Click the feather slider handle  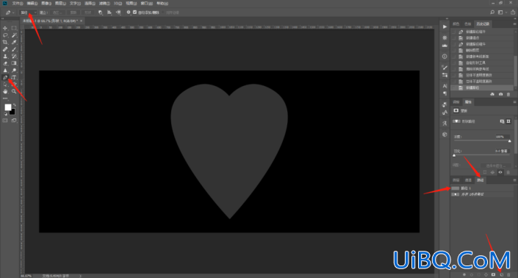(454, 155)
